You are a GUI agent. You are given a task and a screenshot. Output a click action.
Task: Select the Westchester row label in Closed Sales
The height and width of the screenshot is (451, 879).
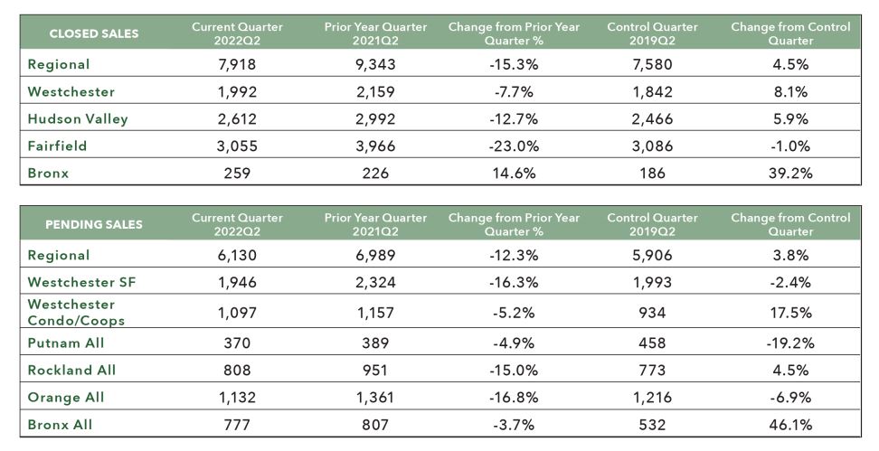(x=71, y=92)
